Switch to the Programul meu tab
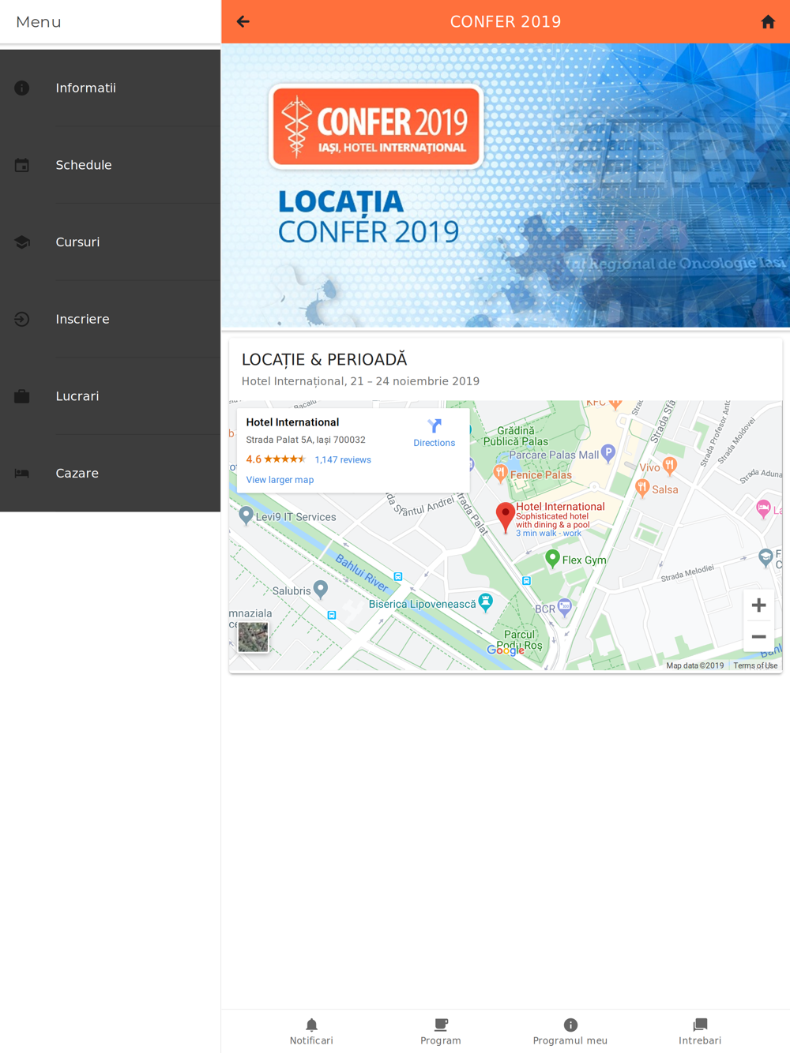This screenshot has width=790, height=1053. (x=570, y=1032)
